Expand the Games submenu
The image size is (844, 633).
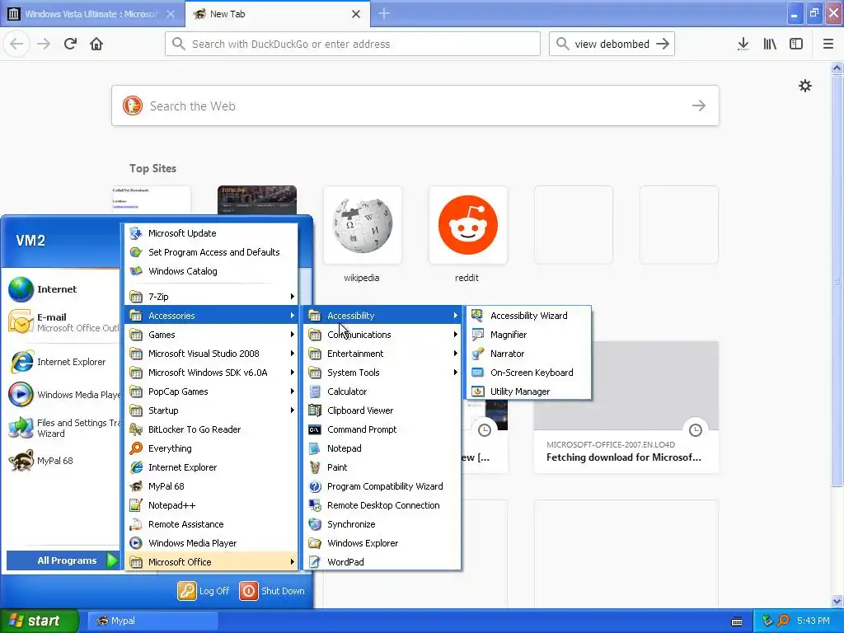(x=212, y=335)
